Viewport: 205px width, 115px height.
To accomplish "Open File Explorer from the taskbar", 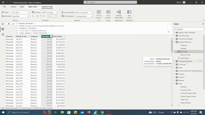I will tap(62, 112).
